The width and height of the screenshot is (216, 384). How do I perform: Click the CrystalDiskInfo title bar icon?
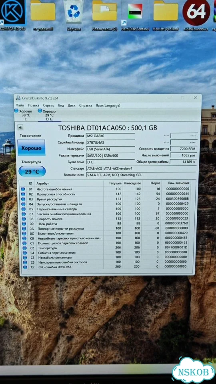18,98
